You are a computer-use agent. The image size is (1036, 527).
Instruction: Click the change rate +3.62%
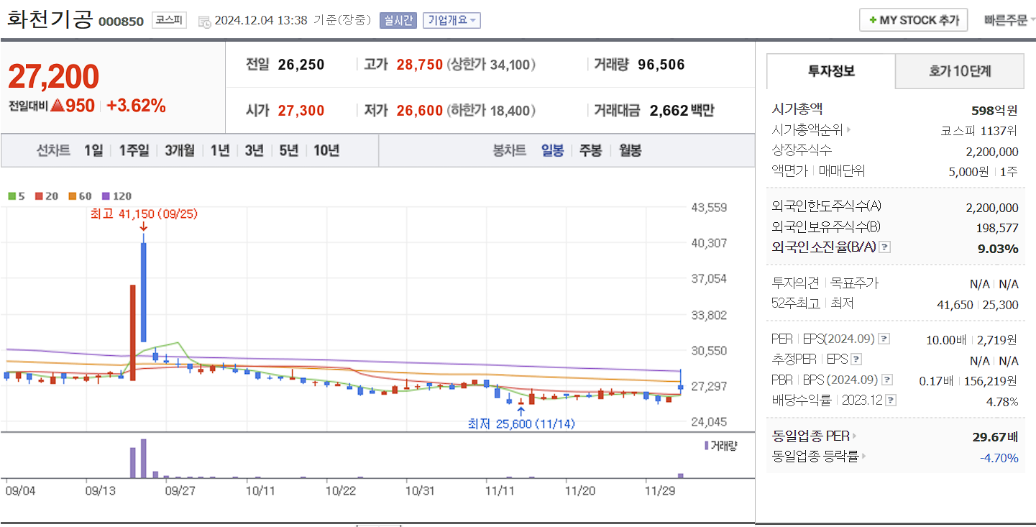[x=137, y=106]
